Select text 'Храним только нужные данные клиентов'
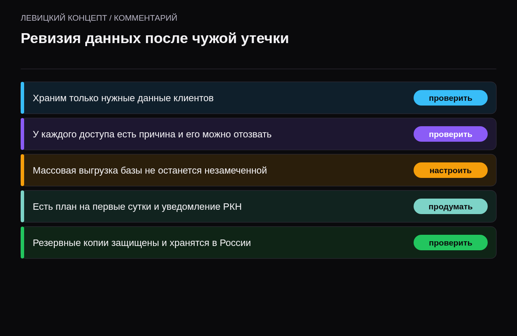 (x=123, y=98)
